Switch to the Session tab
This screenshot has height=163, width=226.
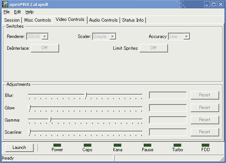click(x=12, y=20)
